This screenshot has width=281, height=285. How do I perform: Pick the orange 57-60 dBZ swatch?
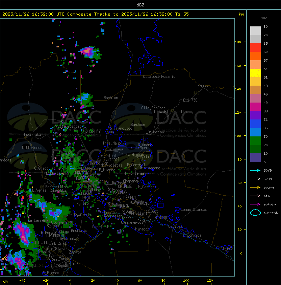coord(255,56)
